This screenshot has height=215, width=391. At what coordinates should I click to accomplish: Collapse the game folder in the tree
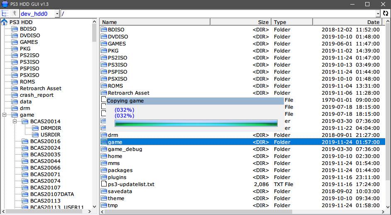point(5,115)
